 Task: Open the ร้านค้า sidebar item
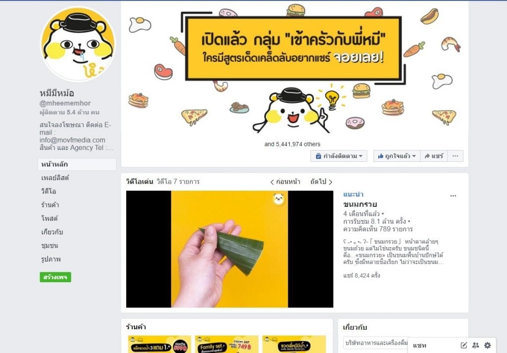(50, 205)
